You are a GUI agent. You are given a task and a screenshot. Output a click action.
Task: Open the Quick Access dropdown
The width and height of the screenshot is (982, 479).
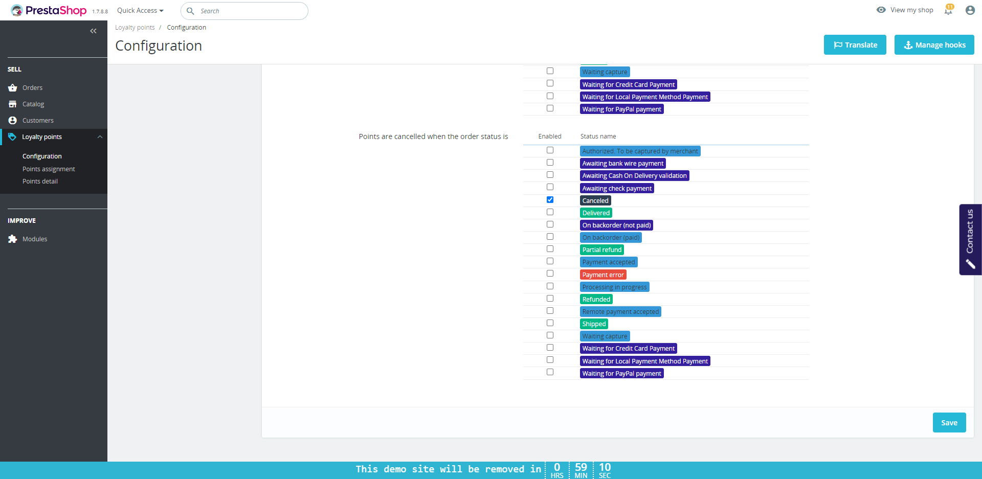coord(140,11)
